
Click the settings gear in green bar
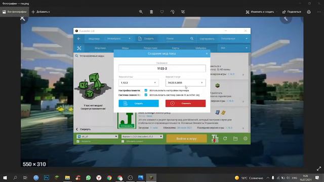245,139
